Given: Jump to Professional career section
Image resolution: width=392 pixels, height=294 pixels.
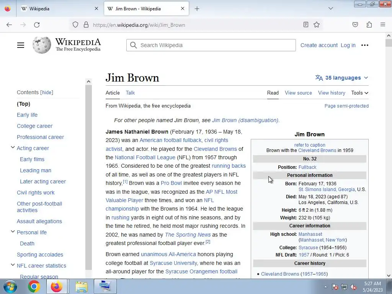Looking at the screenshot, I should point(40,137).
